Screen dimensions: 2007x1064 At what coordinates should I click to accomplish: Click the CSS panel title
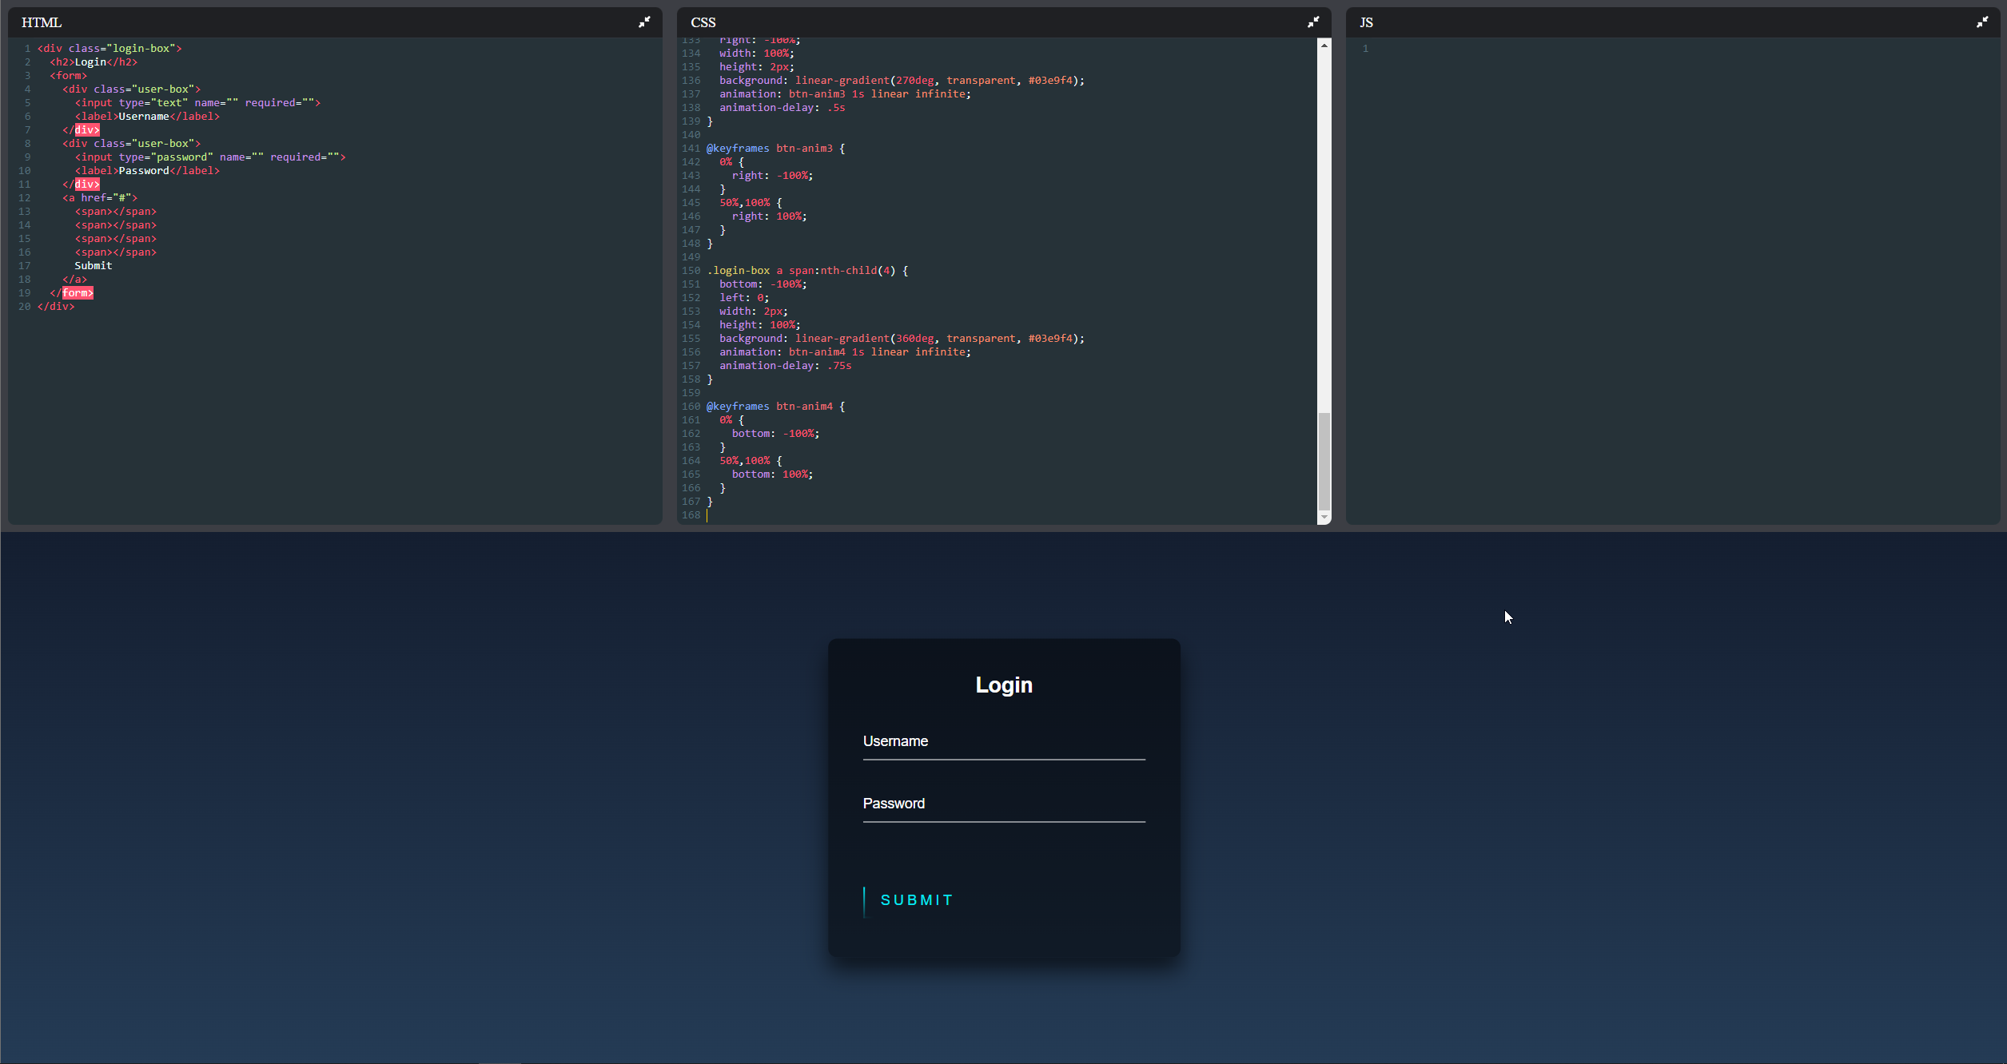(703, 22)
